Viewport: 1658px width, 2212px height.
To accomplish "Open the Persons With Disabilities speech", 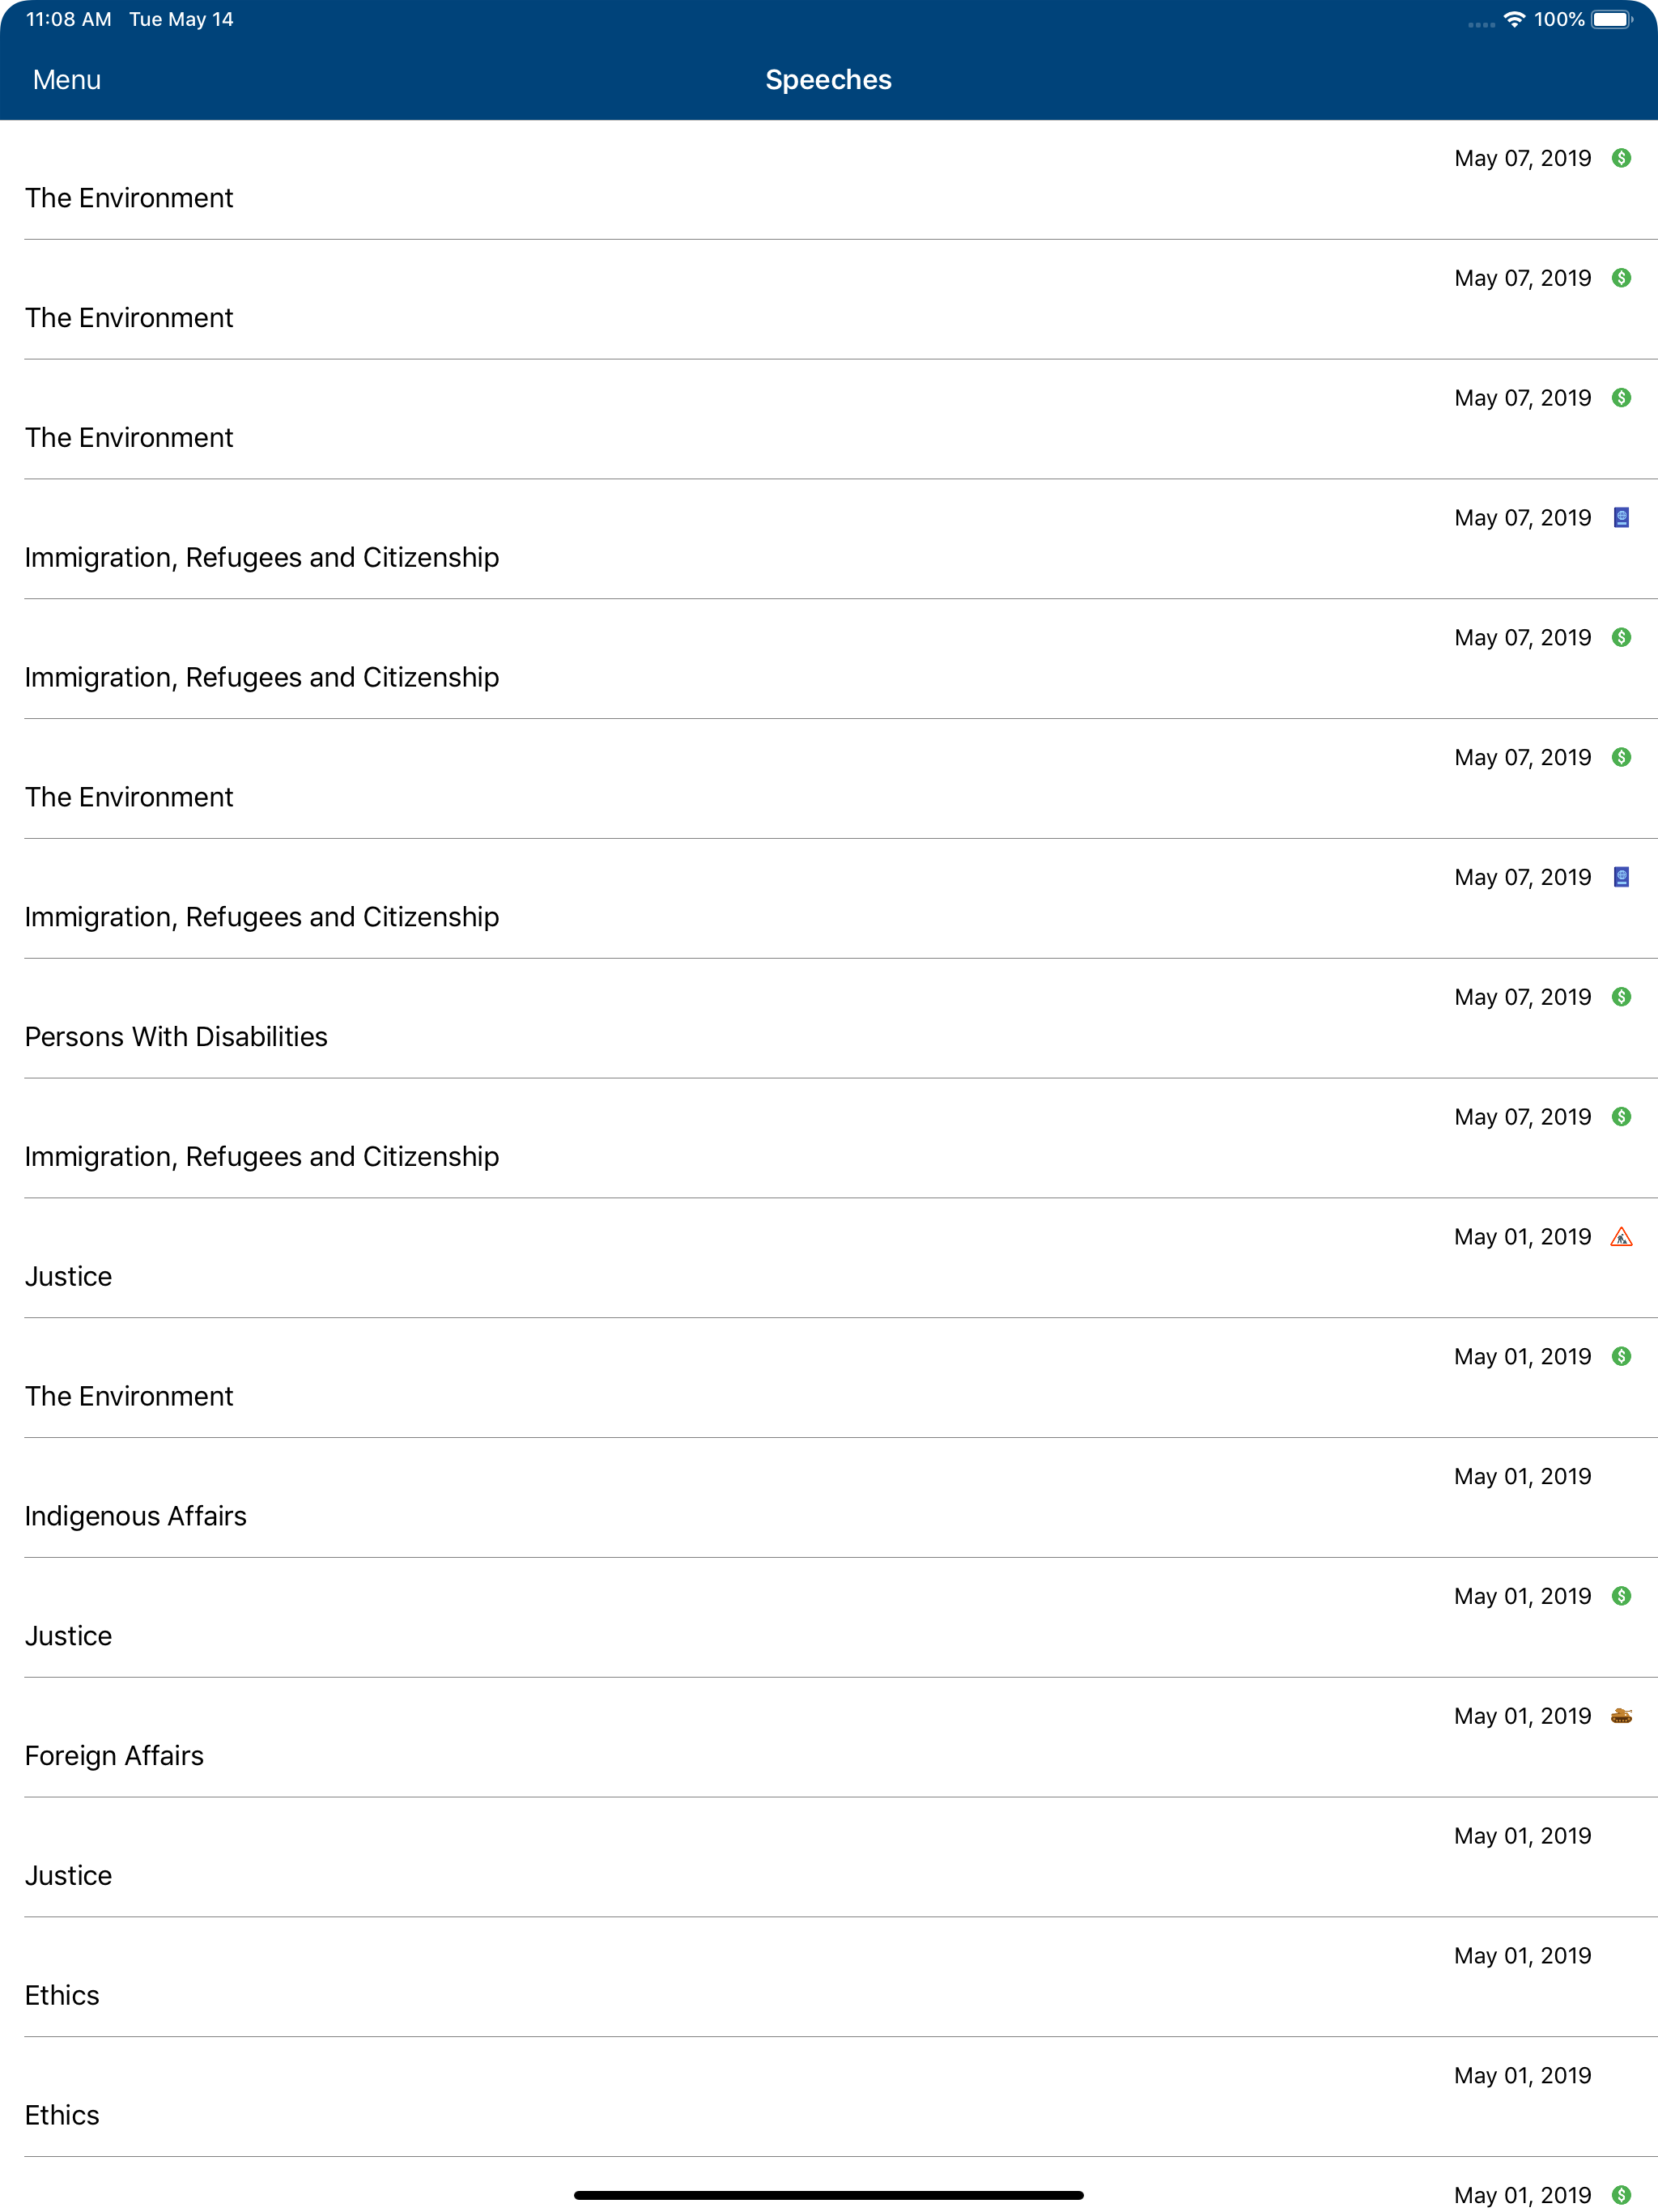I will 829,1019.
